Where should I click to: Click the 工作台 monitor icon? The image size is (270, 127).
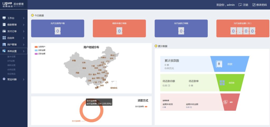coord(4,18)
